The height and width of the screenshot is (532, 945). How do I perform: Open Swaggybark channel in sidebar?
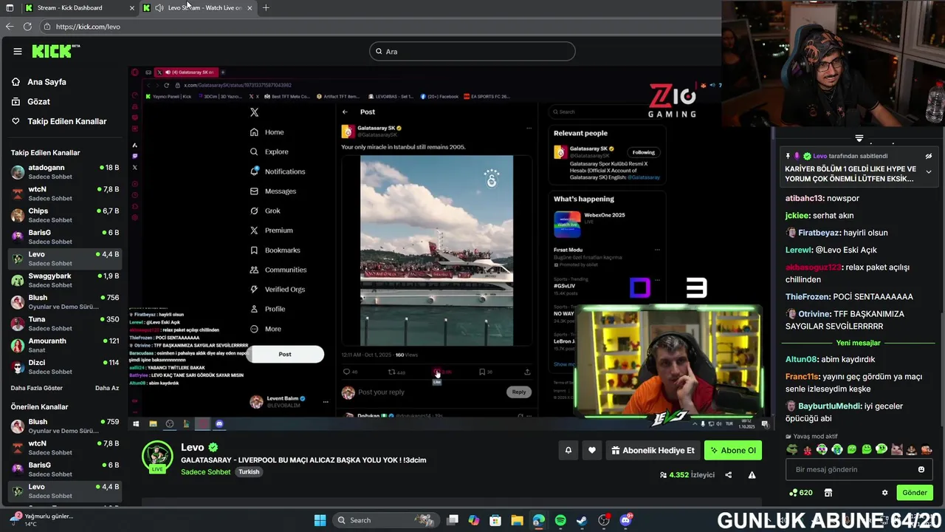[x=65, y=280]
